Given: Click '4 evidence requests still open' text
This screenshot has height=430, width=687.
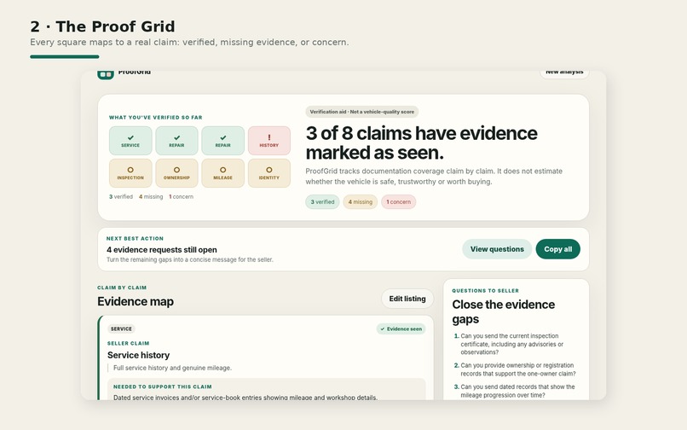Looking at the screenshot, I should (x=162, y=250).
